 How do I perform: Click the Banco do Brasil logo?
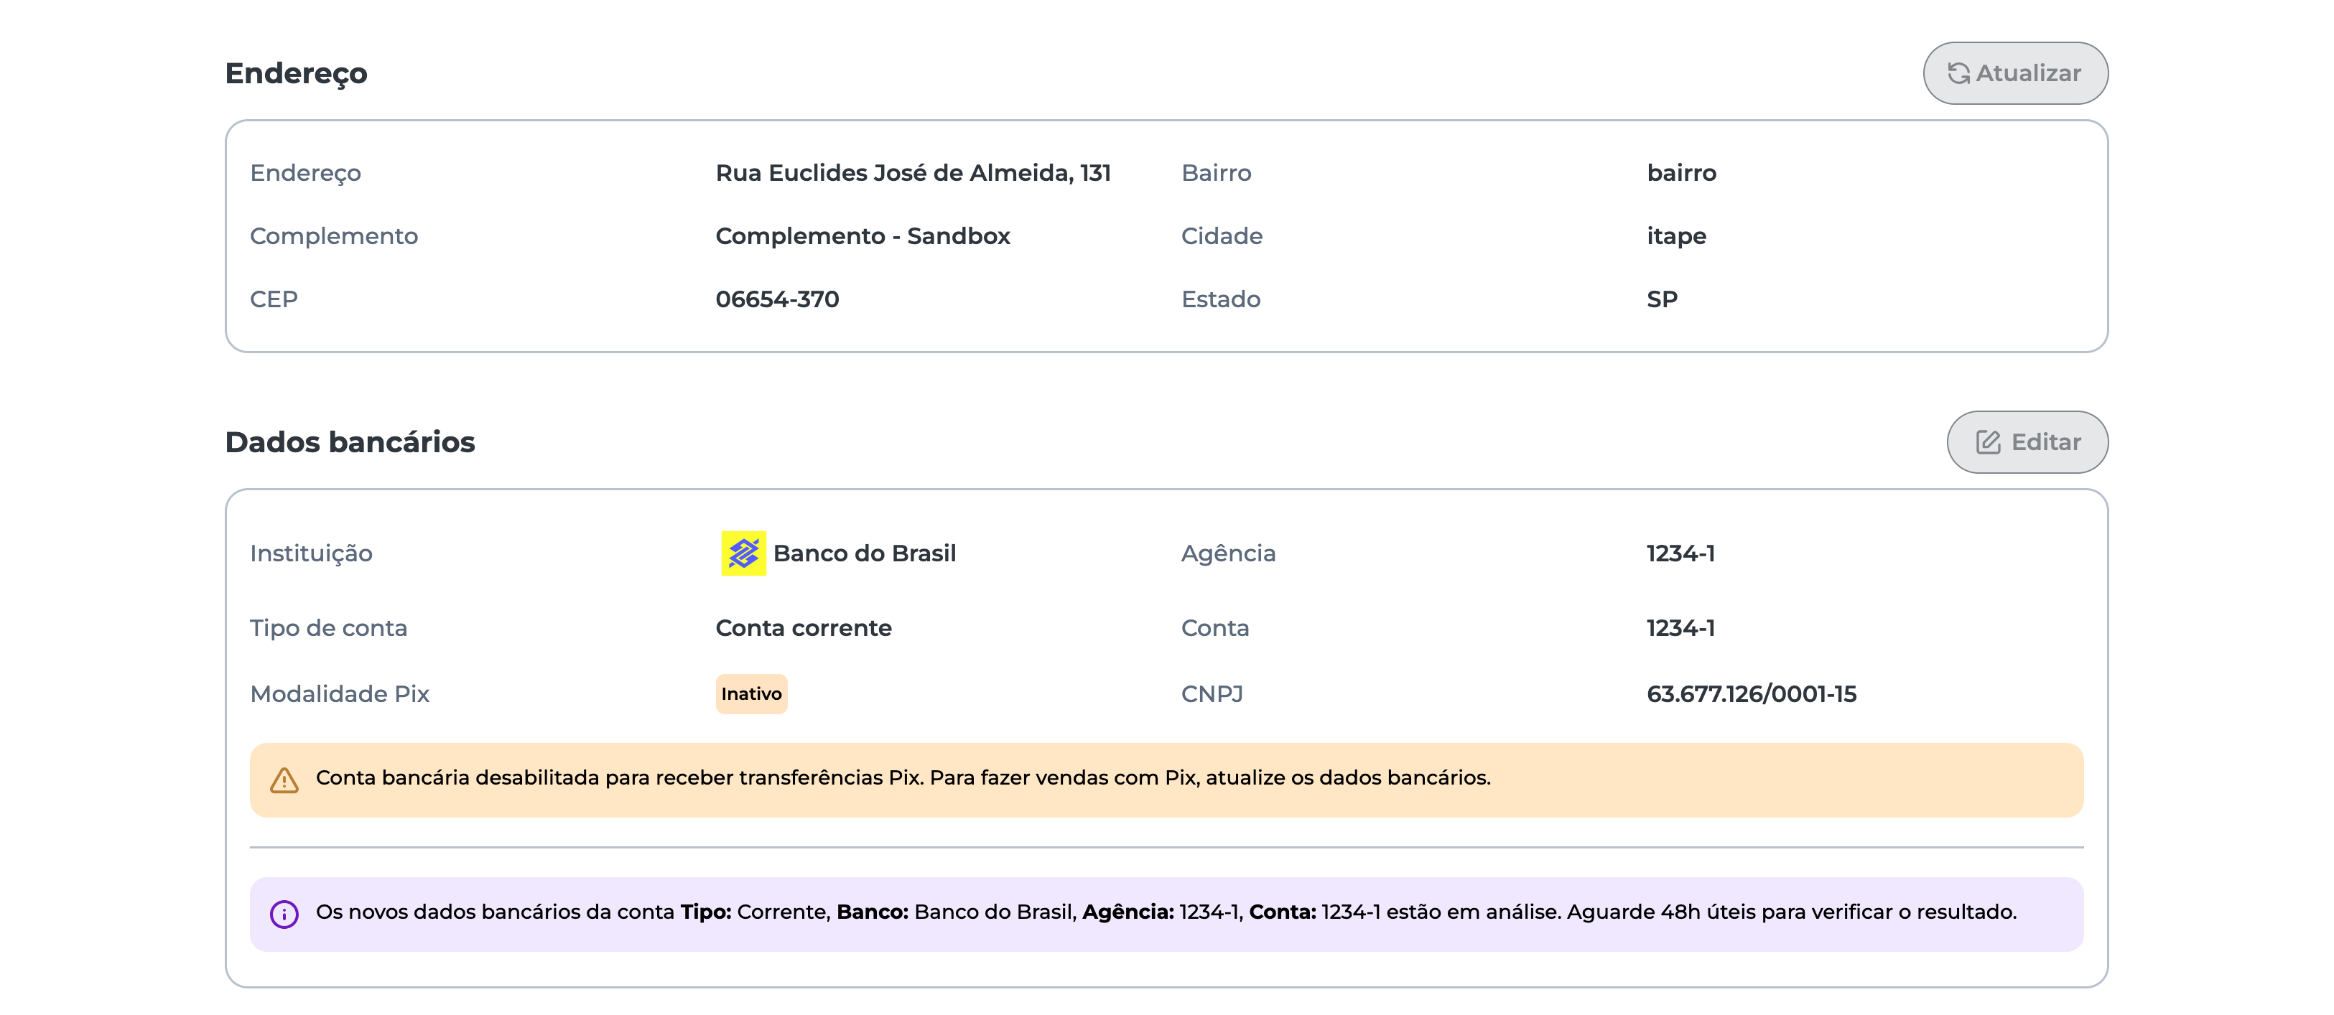pyautogui.click(x=743, y=553)
